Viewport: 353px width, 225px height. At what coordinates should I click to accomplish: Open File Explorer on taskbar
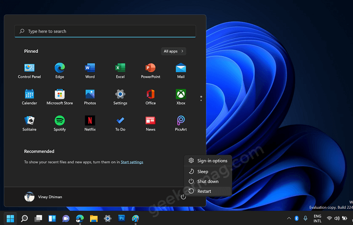[94, 218]
